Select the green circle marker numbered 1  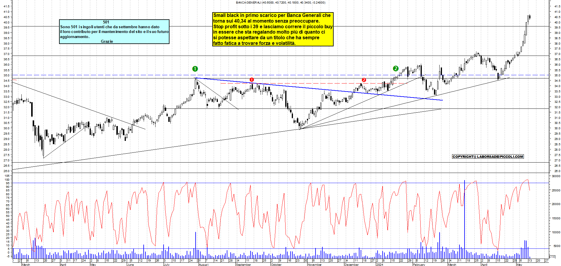click(x=195, y=69)
